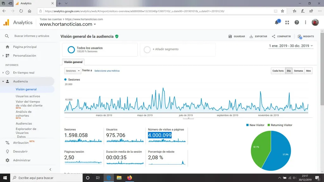
Task: Open Visión general in sidebar
Action: tap(26, 89)
